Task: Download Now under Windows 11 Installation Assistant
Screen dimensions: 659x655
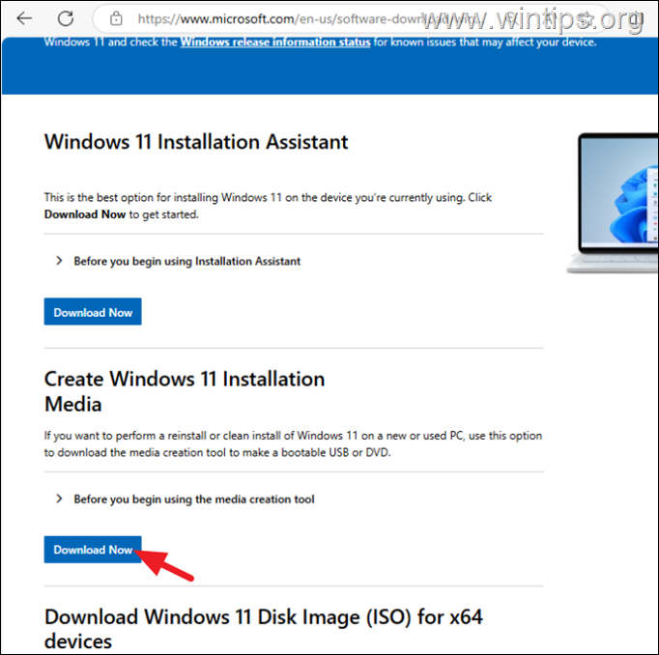Action: point(93,312)
